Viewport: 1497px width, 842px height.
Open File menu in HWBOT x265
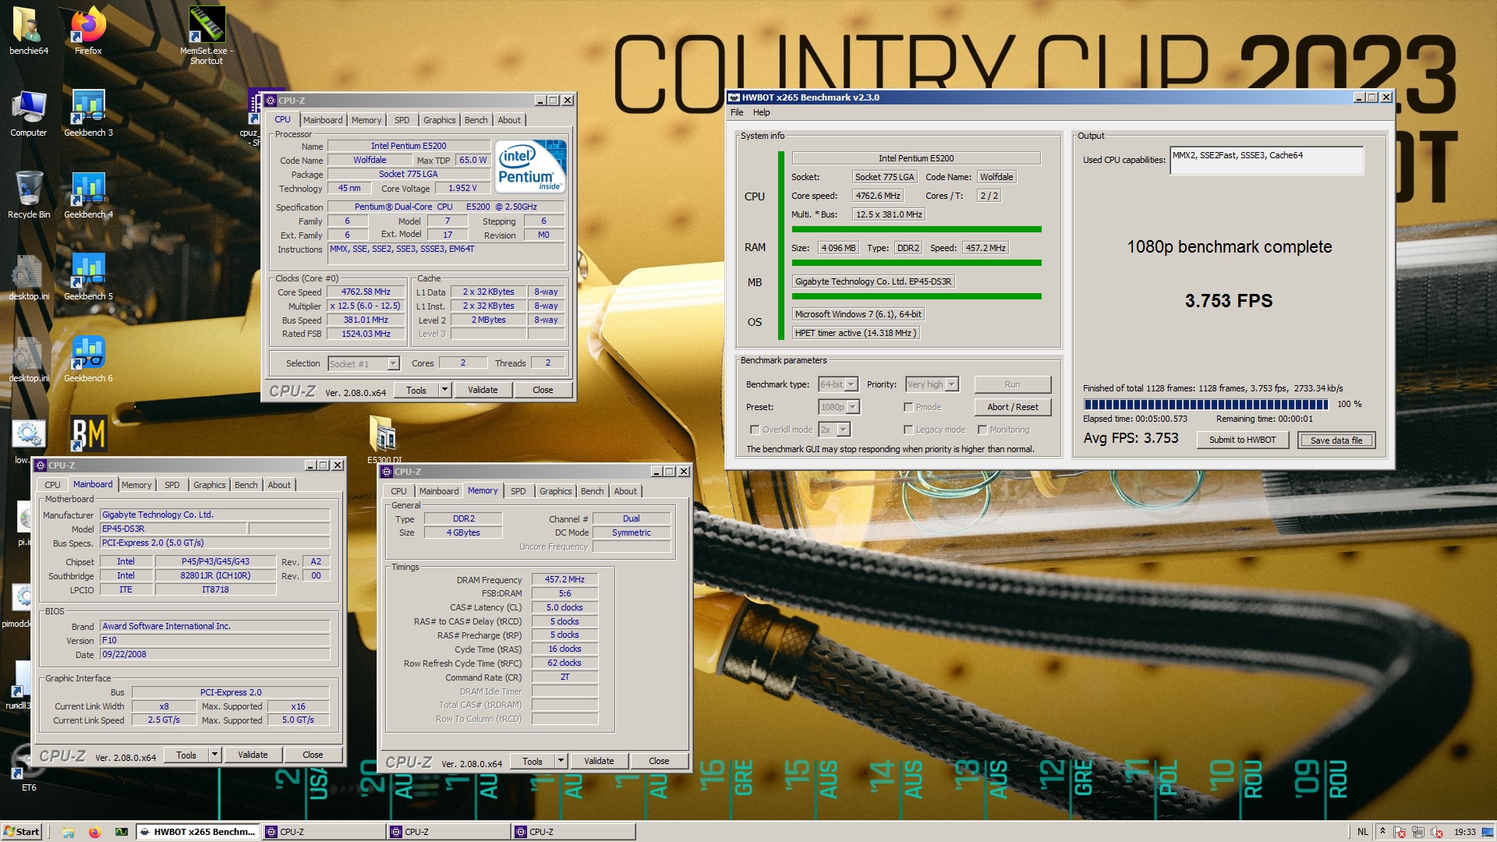pyautogui.click(x=737, y=112)
